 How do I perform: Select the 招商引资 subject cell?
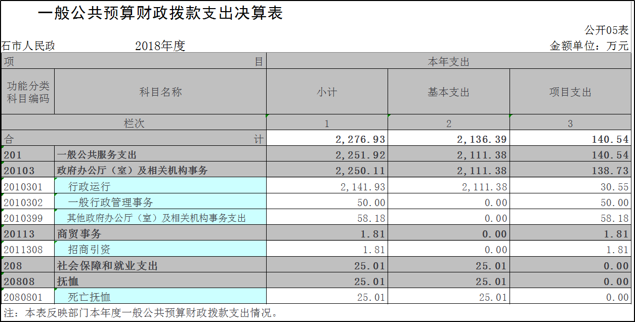pos(90,250)
